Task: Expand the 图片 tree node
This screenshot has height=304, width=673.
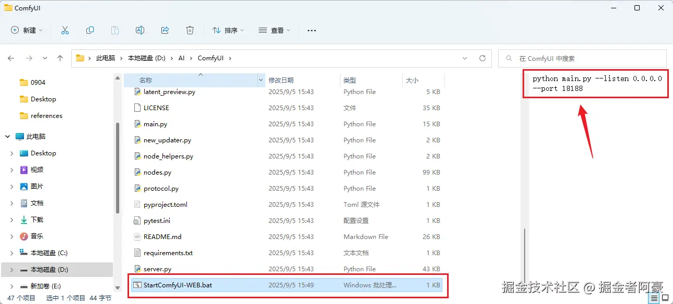Action: click(12, 186)
